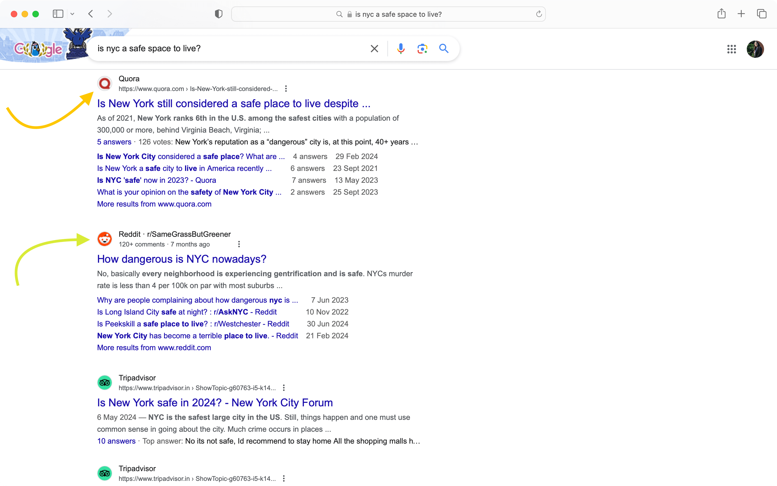This screenshot has width=777, height=486.
Task: Go back to the previous page
Action: click(91, 14)
